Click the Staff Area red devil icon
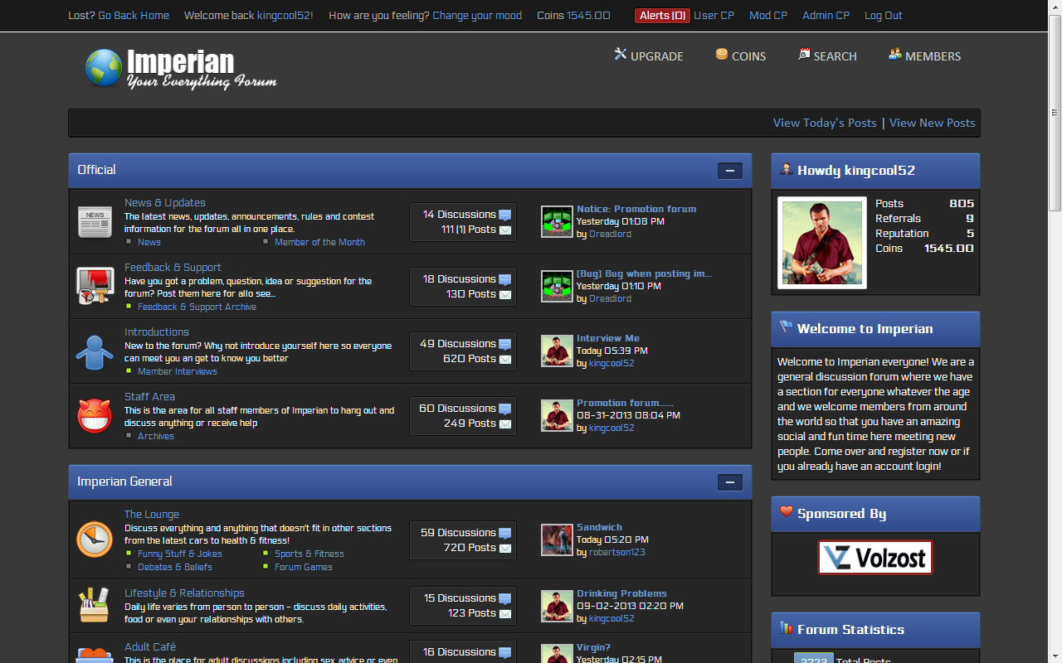The height and width of the screenshot is (663, 1062). click(x=95, y=416)
